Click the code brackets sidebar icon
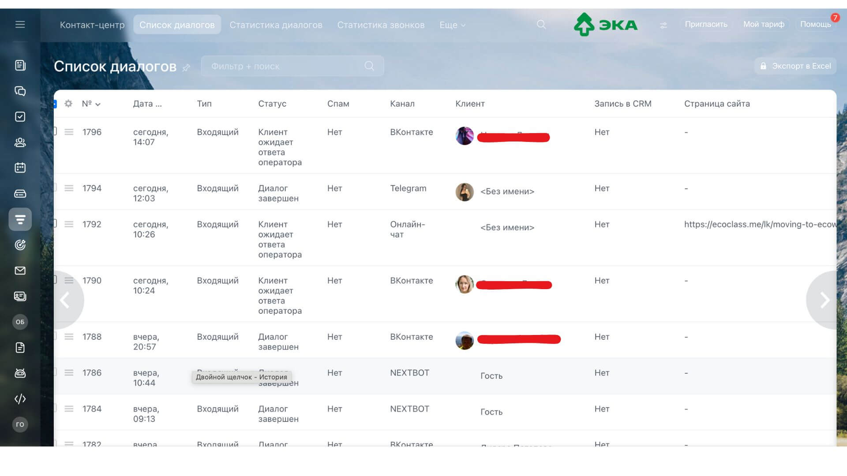847x476 pixels. point(20,399)
